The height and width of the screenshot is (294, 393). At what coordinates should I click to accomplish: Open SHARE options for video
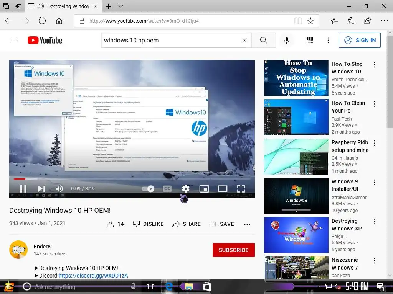tap(187, 224)
